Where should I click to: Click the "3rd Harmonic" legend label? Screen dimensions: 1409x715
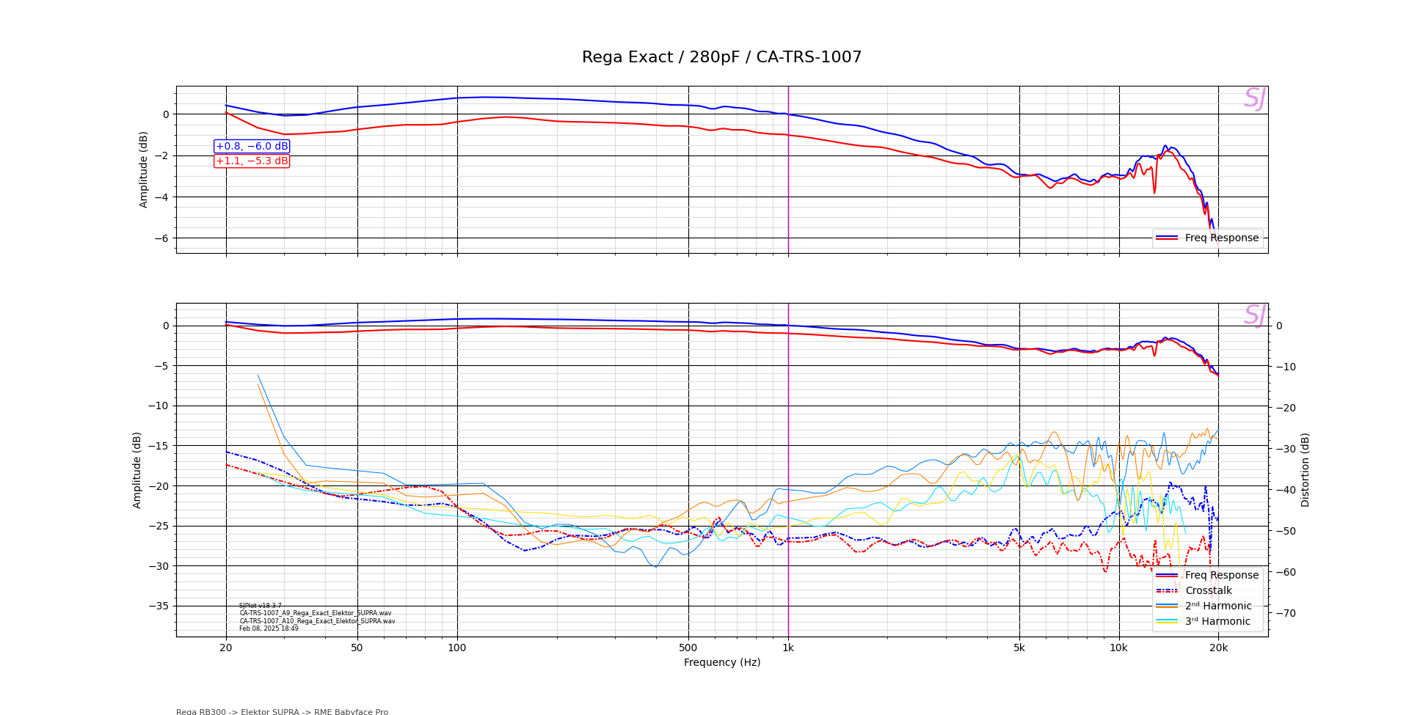tap(1217, 621)
